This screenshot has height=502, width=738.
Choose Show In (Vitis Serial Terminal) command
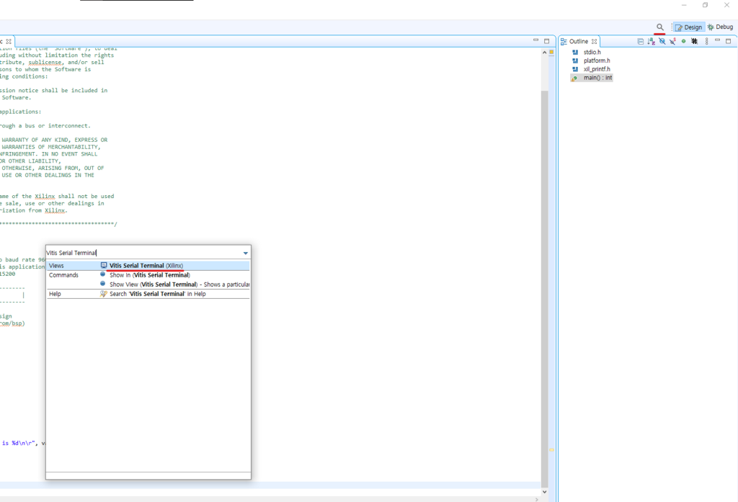150,275
